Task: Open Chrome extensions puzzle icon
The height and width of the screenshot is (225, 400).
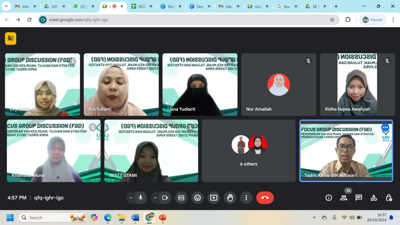Action: (x=348, y=20)
